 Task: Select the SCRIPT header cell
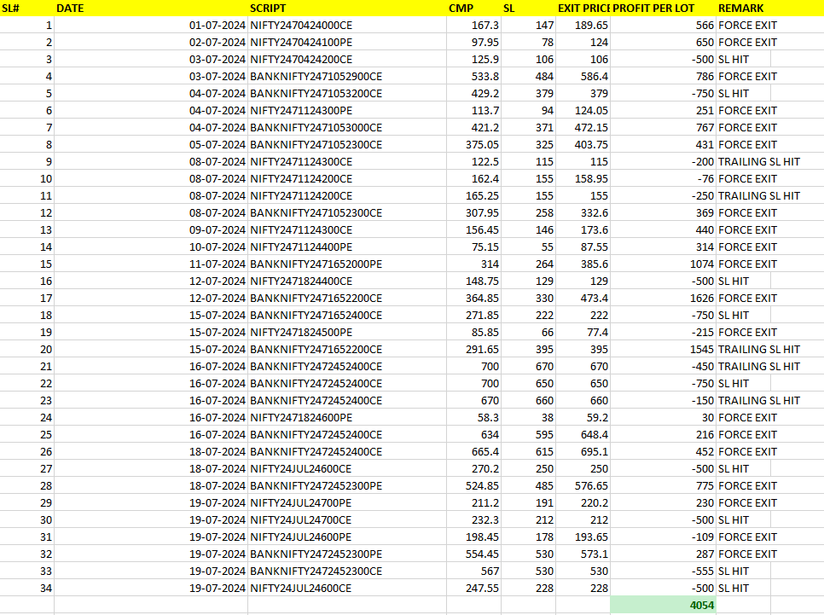[347, 8]
